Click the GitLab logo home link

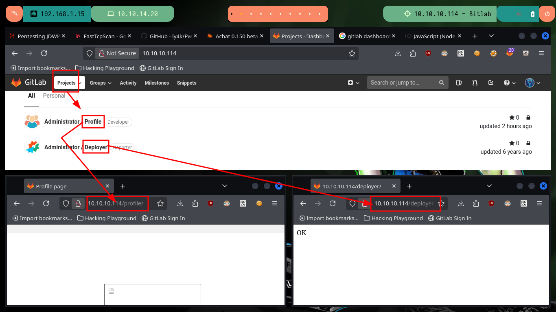[29, 83]
